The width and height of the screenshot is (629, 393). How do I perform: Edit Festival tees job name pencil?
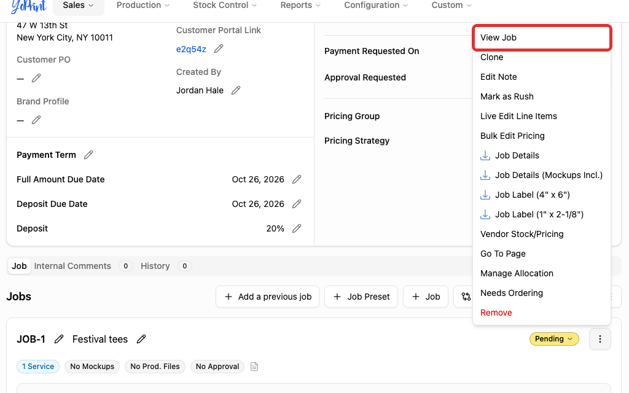(x=141, y=339)
